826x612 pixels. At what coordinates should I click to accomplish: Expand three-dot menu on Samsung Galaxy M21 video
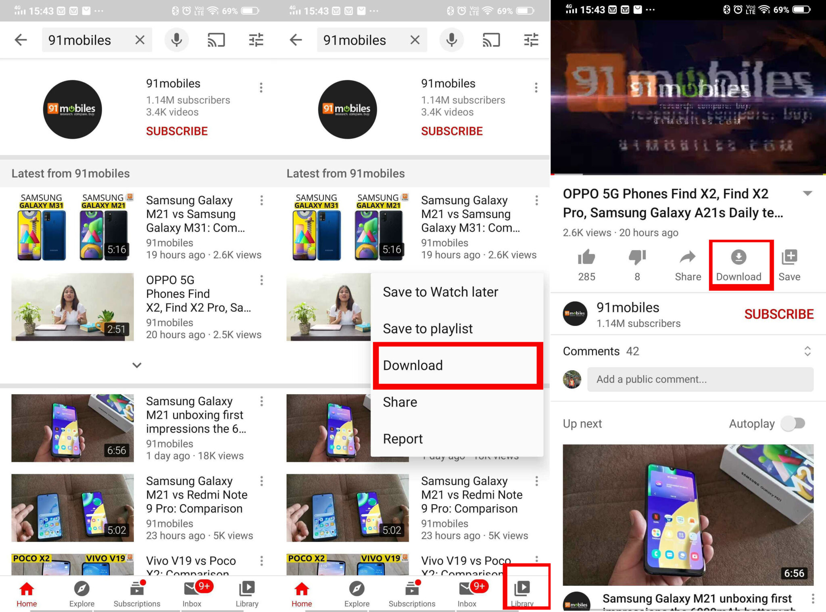click(262, 401)
